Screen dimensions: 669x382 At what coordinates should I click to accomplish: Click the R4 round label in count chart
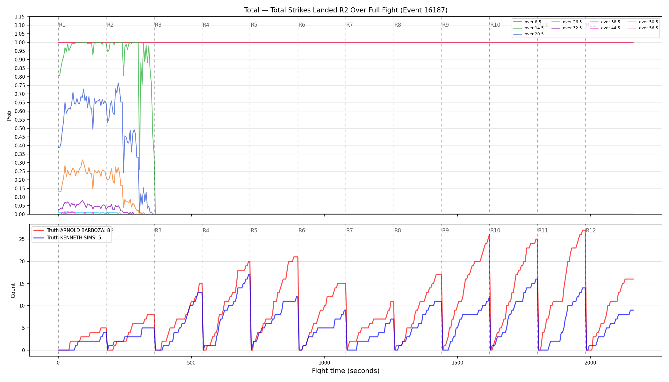(x=206, y=230)
